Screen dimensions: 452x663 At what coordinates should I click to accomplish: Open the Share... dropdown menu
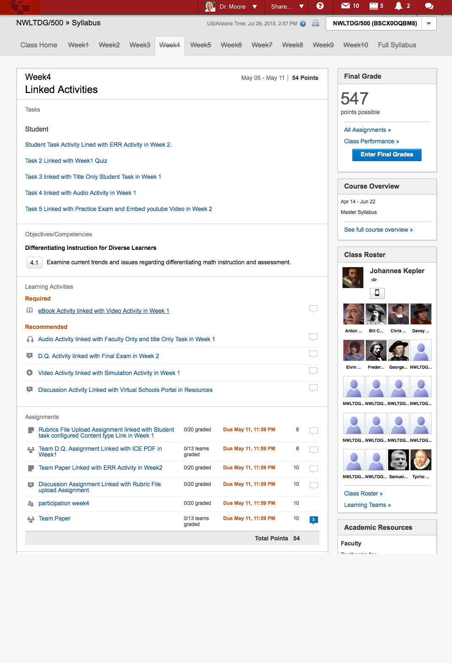(x=287, y=7)
